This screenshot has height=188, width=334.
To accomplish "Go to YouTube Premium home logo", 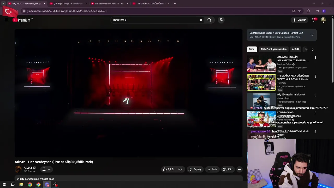I will coord(21,20).
